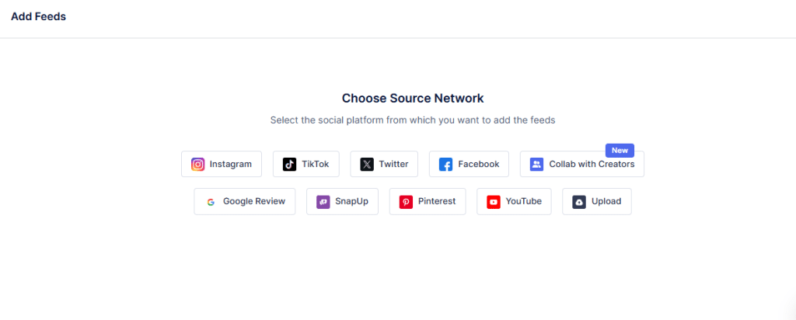Click the Upload cloud icon
The width and height of the screenshot is (796, 320).
579,202
